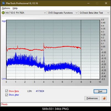
Task: Open the Q-Check Beta/Jitter Test dropdown
Action: tap(94, 13)
